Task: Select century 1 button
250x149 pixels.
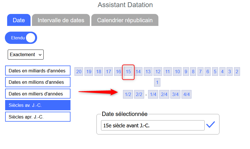Action: [x=157, y=83]
